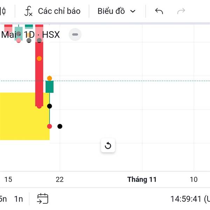Switch to the 1n time range
Image resolution: width=210 pixels, height=210 pixels.
click(x=18, y=199)
